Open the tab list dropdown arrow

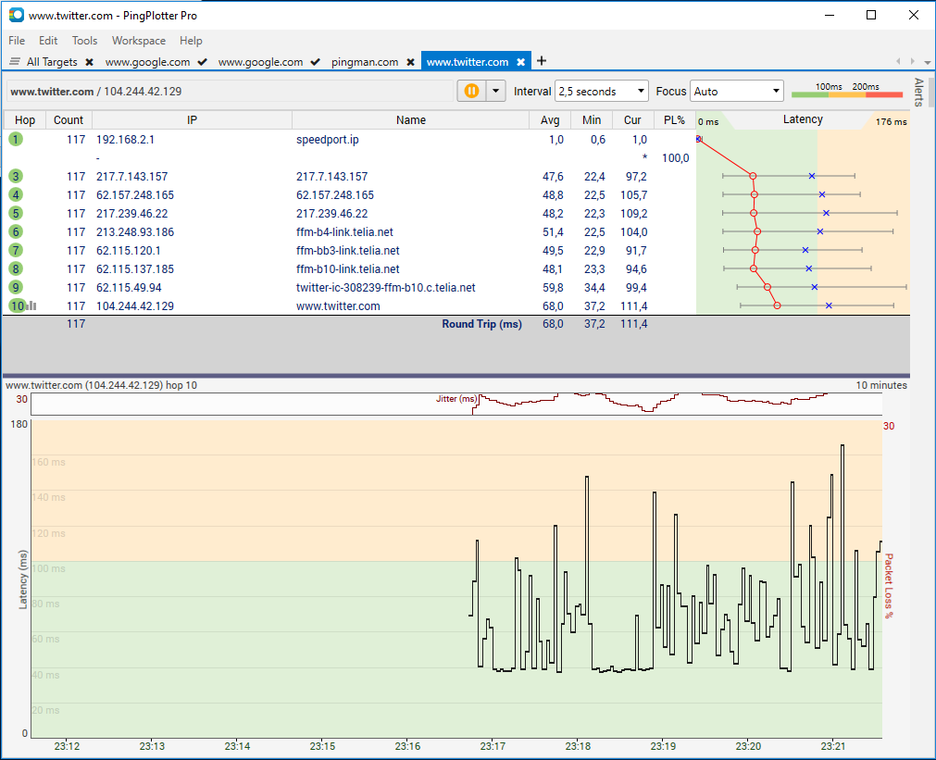coord(927,62)
